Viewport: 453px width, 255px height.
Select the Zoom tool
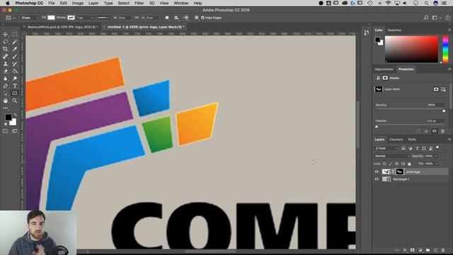click(14, 101)
